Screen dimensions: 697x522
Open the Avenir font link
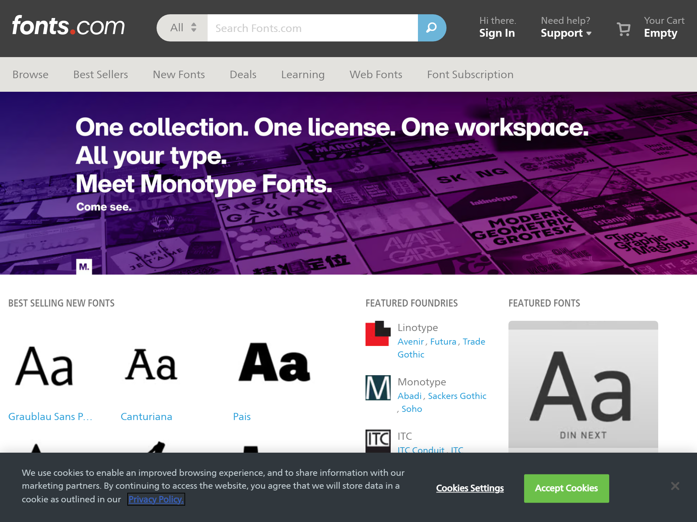(x=411, y=342)
